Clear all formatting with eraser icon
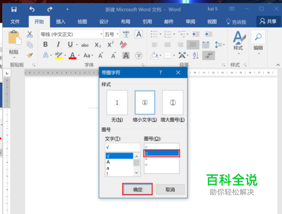Viewport: 282px width, 214px height. tap(124, 45)
